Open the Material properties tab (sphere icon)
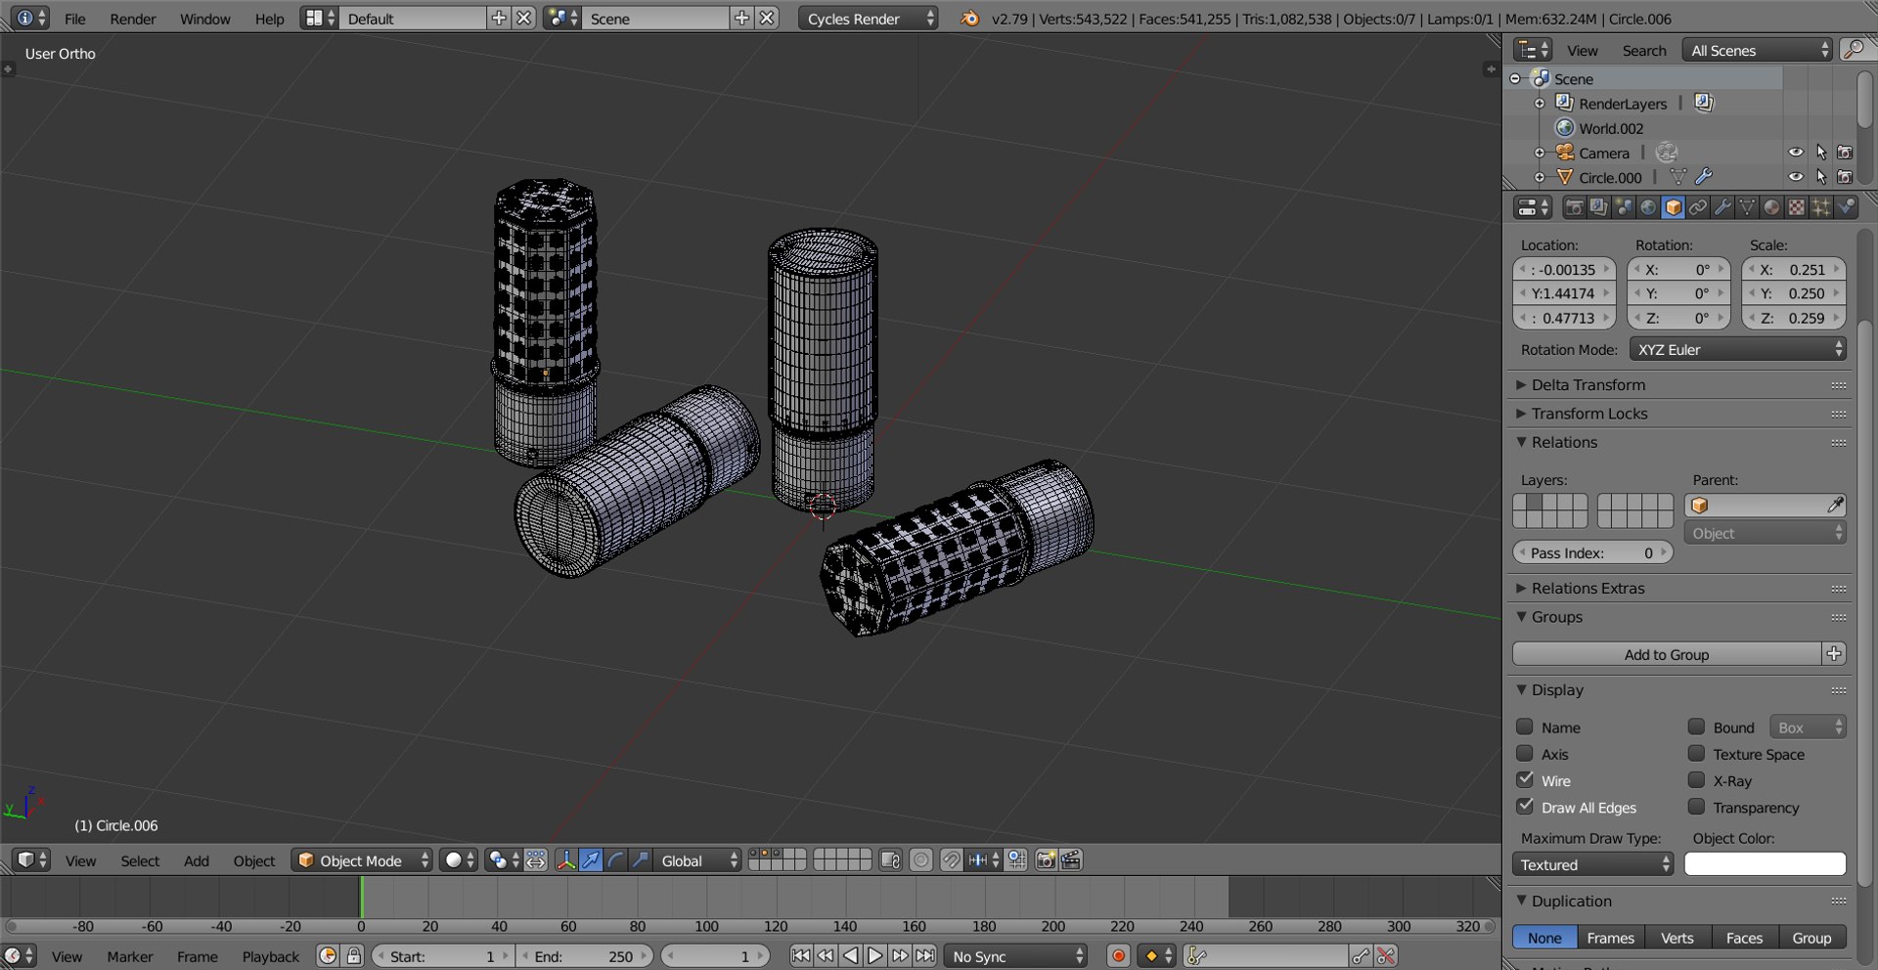1878x970 pixels. (x=1771, y=207)
